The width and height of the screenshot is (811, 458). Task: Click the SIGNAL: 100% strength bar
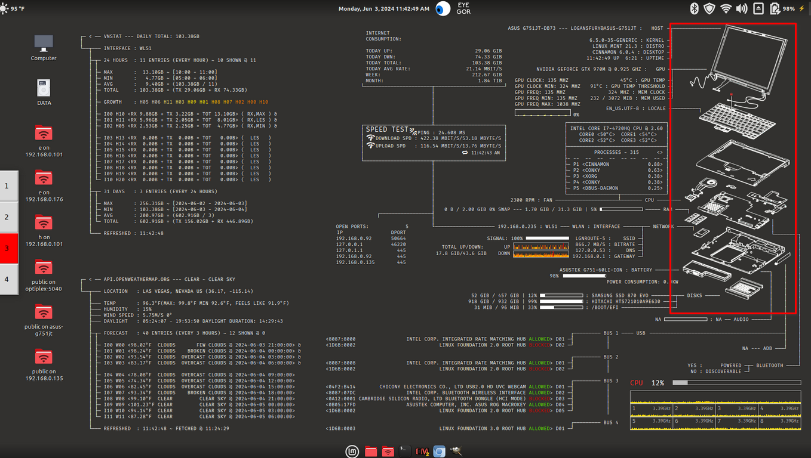pyautogui.click(x=548, y=239)
